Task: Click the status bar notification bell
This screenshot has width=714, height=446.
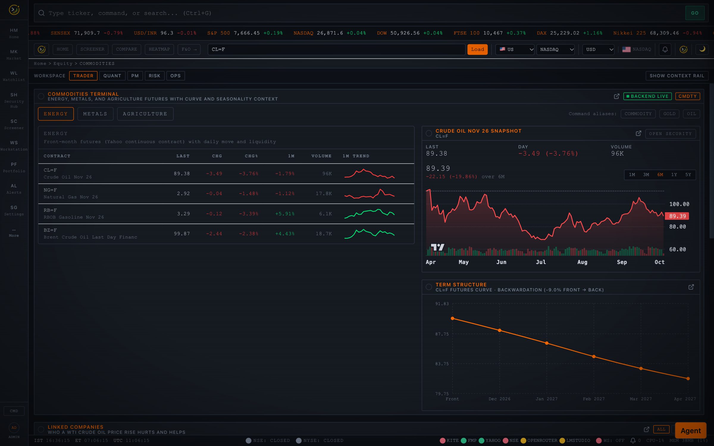Action: (x=633, y=440)
